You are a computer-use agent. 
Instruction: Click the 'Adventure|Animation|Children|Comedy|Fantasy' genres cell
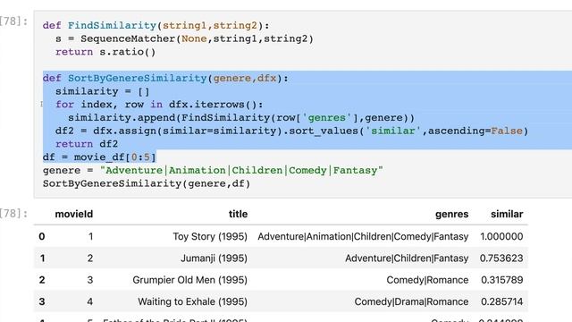coord(363,236)
